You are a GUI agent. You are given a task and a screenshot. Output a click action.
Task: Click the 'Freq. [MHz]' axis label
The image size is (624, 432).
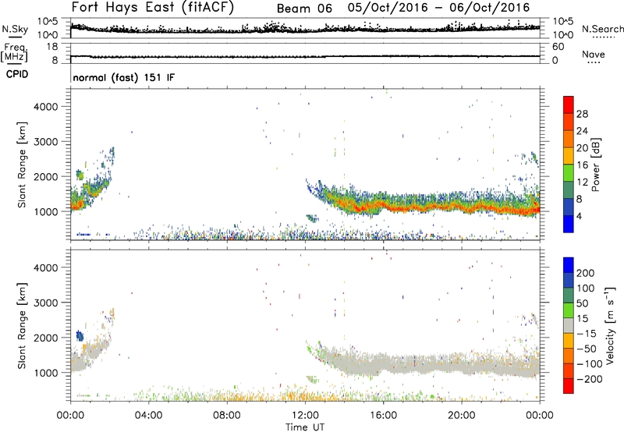coord(14,53)
